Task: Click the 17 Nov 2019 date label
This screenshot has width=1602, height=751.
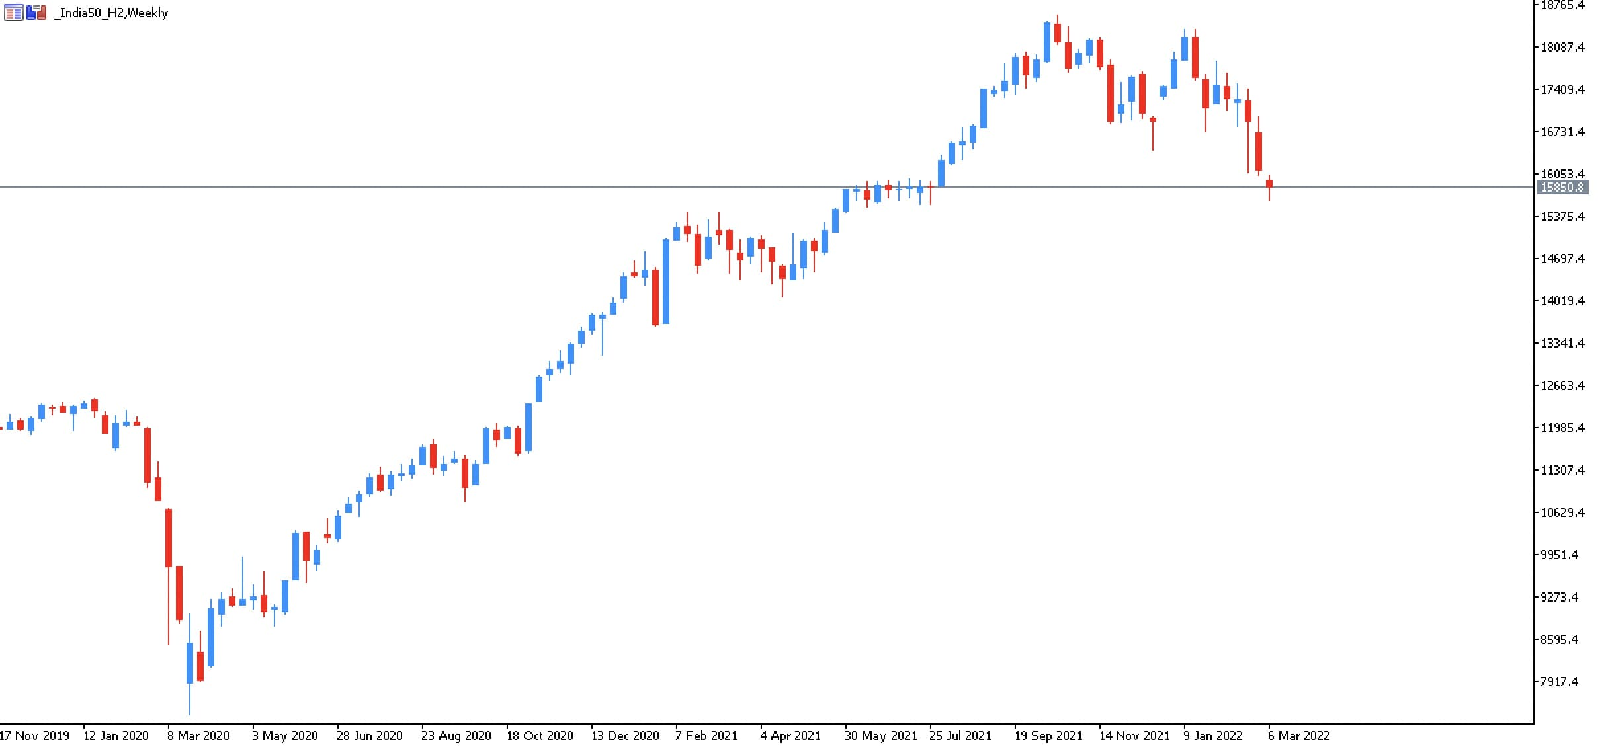Action: pyautogui.click(x=34, y=736)
